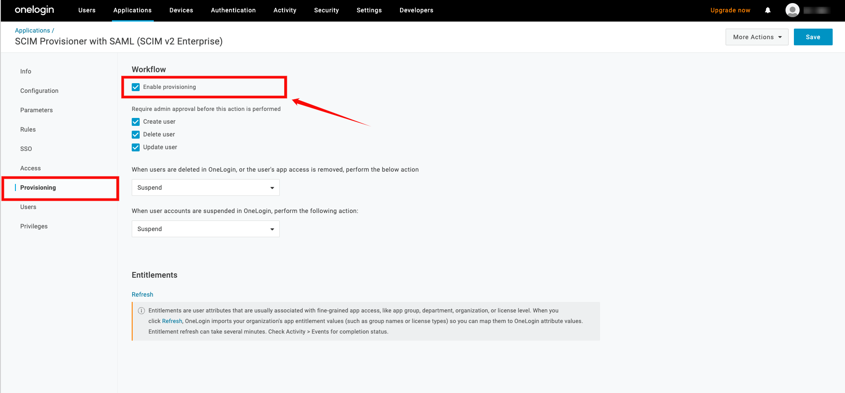
Task: Open the Privileges sidebar tab
Action: click(34, 226)
